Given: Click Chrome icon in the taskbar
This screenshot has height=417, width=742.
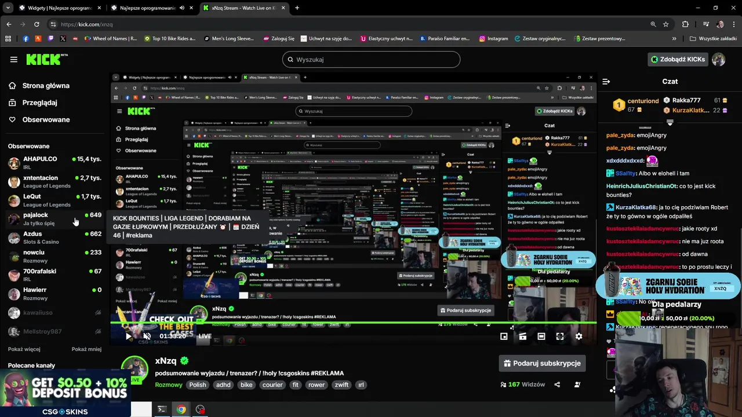Looking at the screenshot, I should (181, 409).
